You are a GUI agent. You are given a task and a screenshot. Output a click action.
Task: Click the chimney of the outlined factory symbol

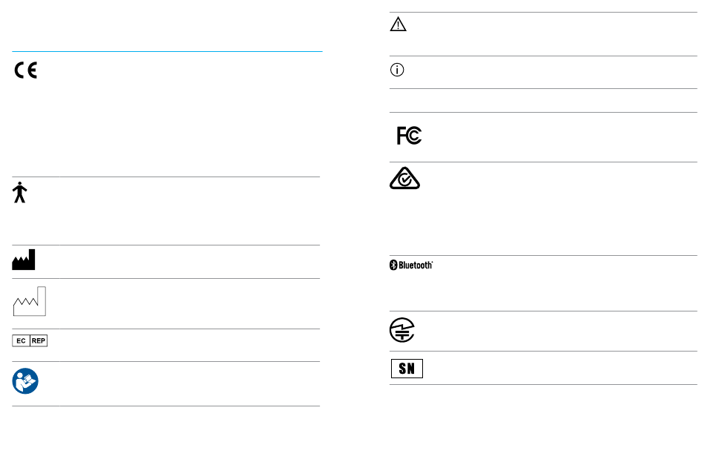click(42, 300)
